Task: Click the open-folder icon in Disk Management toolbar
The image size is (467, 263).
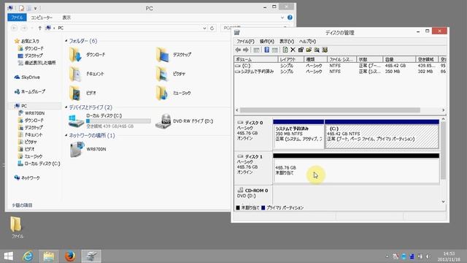Action: click(x=309, y=50)
